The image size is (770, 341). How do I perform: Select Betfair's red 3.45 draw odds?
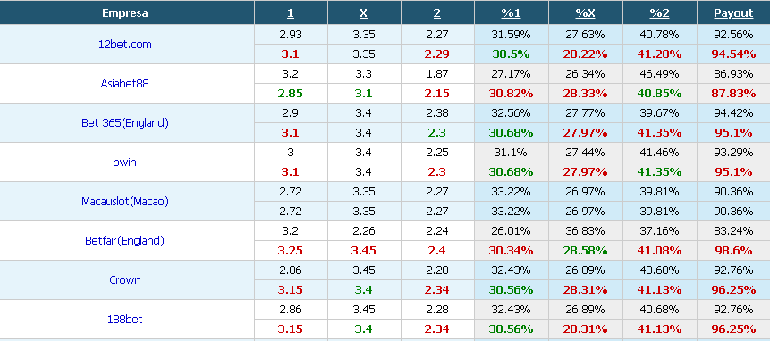[363, 250]
